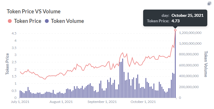Click the Token Volume right axis title
This screenshot has height=109, width=214.
click(206, 64)
